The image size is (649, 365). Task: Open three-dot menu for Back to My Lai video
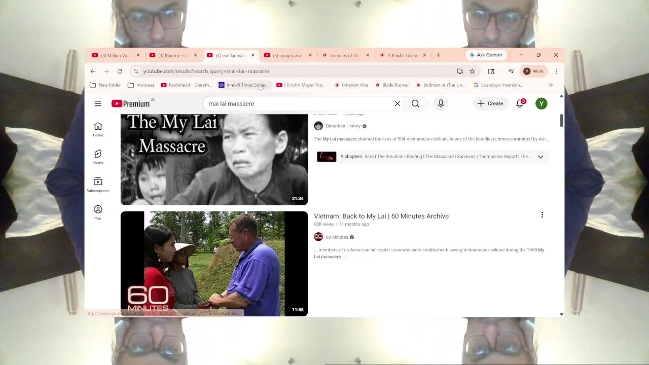click(x=542, y=215)
